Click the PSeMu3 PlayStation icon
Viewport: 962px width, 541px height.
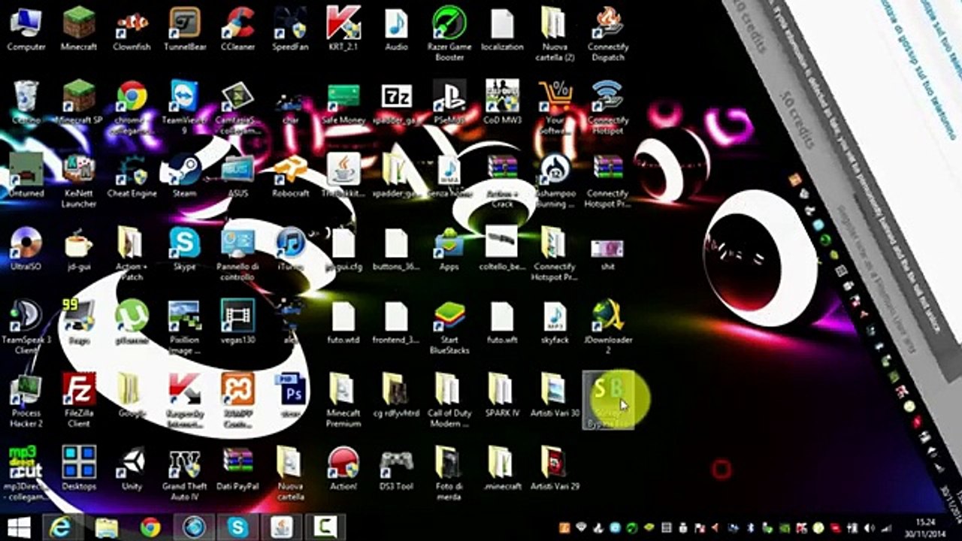click(449, 102)
